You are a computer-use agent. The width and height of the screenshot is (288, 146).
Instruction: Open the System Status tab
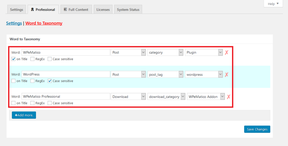[x=128, y=10]
